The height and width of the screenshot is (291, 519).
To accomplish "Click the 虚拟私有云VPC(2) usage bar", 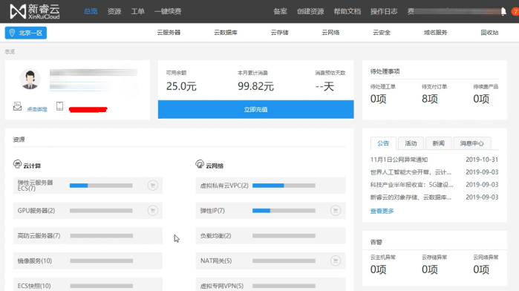I will [x=284, y=186].
